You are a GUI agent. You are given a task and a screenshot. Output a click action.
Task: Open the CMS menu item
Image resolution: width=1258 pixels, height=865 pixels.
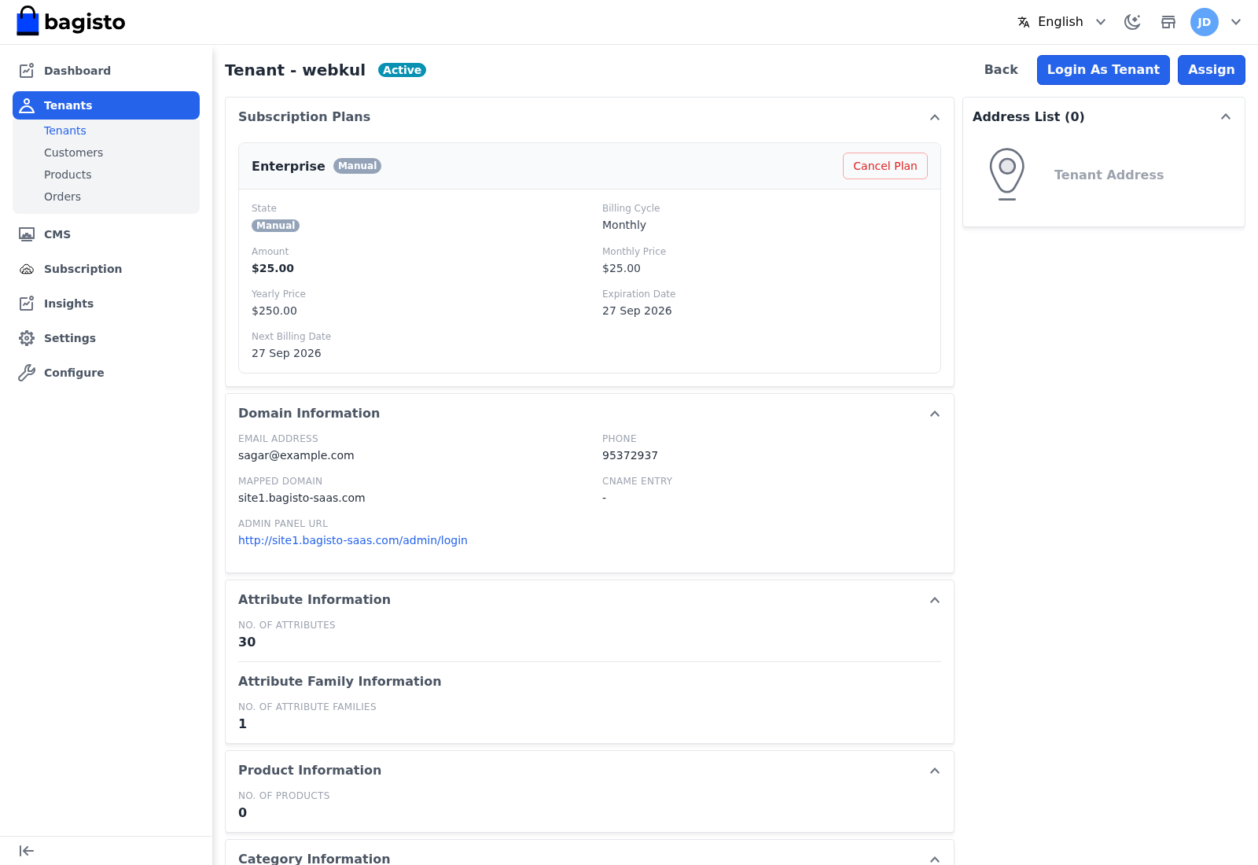106,234
